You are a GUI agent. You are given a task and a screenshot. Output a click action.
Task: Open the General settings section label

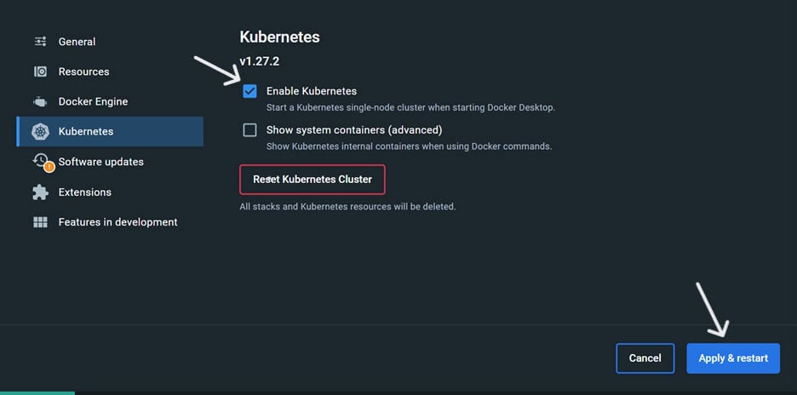77,42
